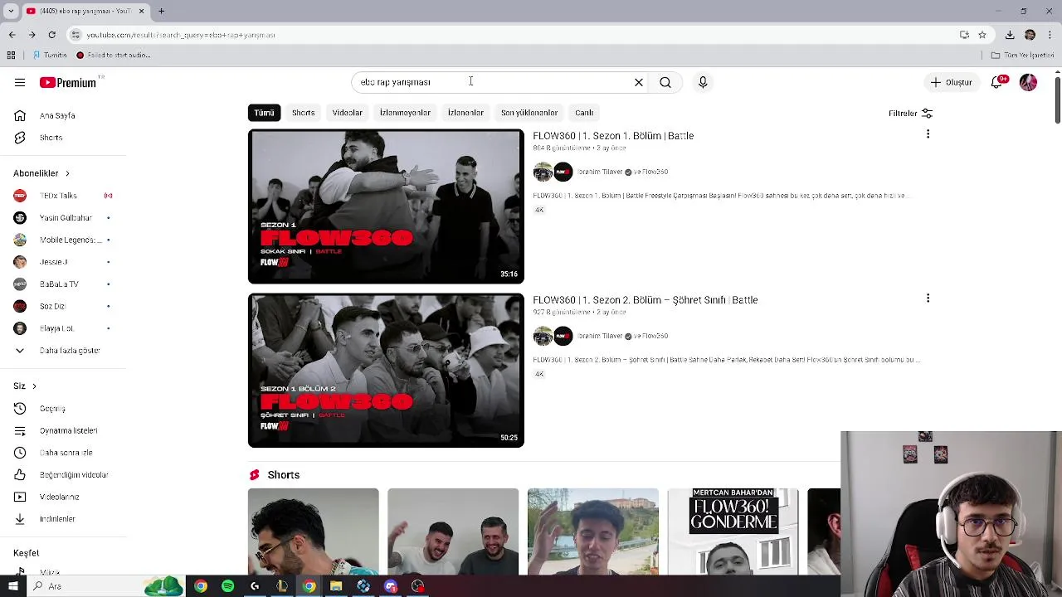Open Chrome downloads icon
This screenshot has height=597, width=1062.
pyautogui.click(x=1010, y=35)
